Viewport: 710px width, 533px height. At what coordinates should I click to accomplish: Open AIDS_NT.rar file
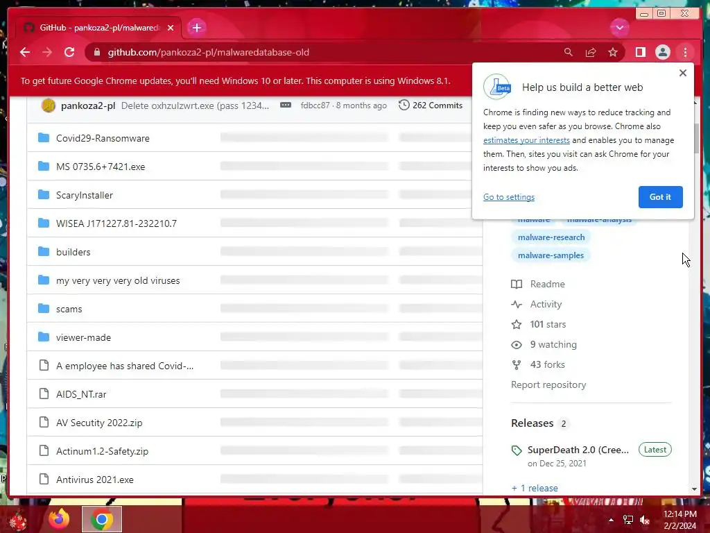click(81, 394)
